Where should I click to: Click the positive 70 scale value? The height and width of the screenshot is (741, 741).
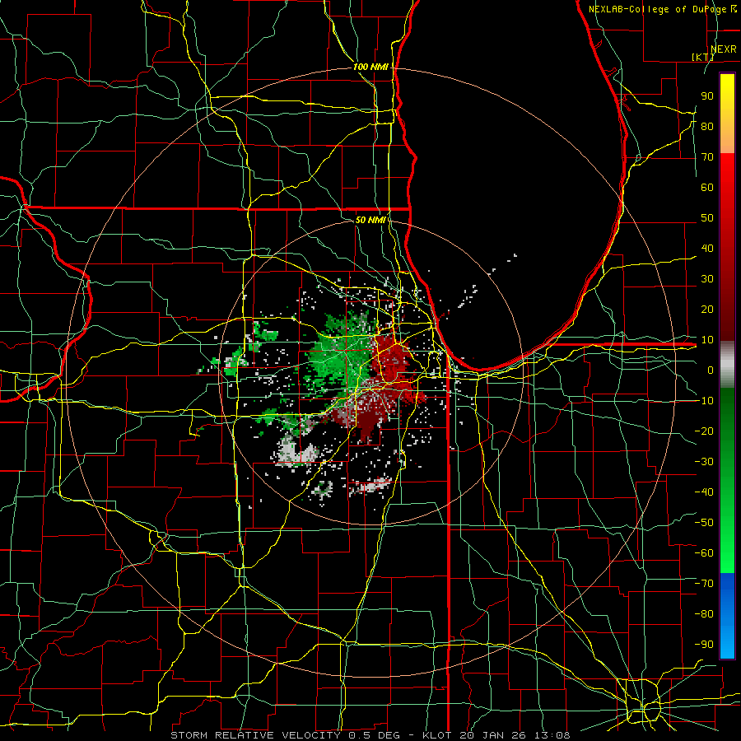[x=707, y=157]
